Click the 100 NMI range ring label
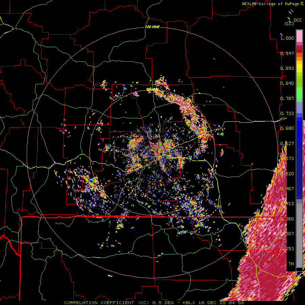This screenshot has width=305, height=305. pos(152,27)
